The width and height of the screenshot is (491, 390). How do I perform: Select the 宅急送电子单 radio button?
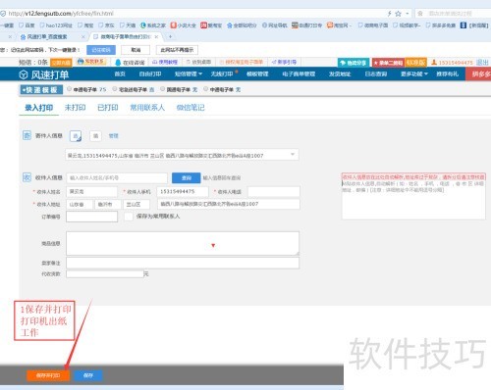[x=115, y=89]
